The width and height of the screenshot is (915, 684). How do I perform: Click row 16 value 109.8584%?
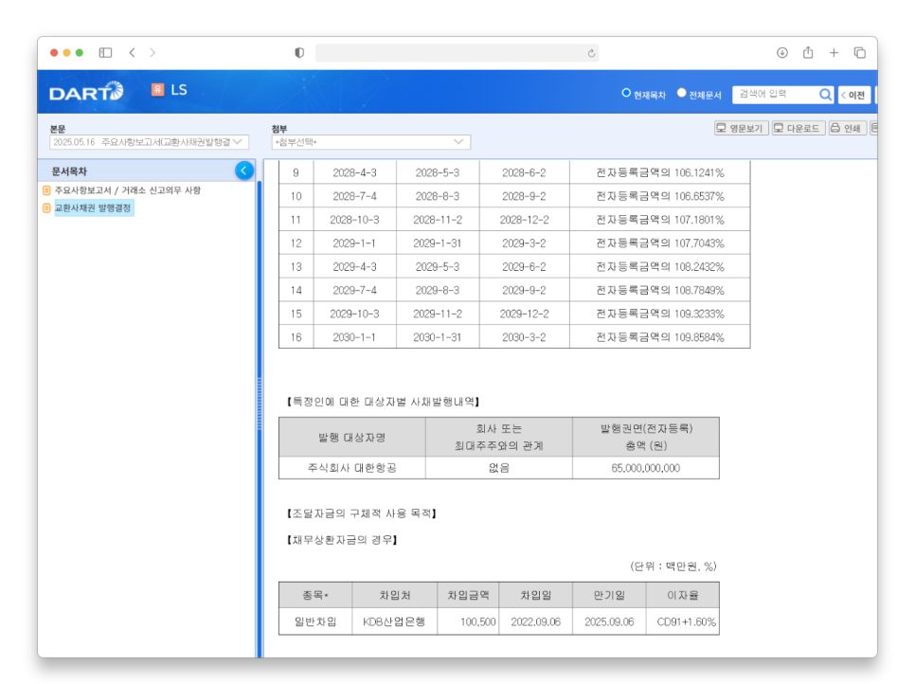(x=660, y=337)
